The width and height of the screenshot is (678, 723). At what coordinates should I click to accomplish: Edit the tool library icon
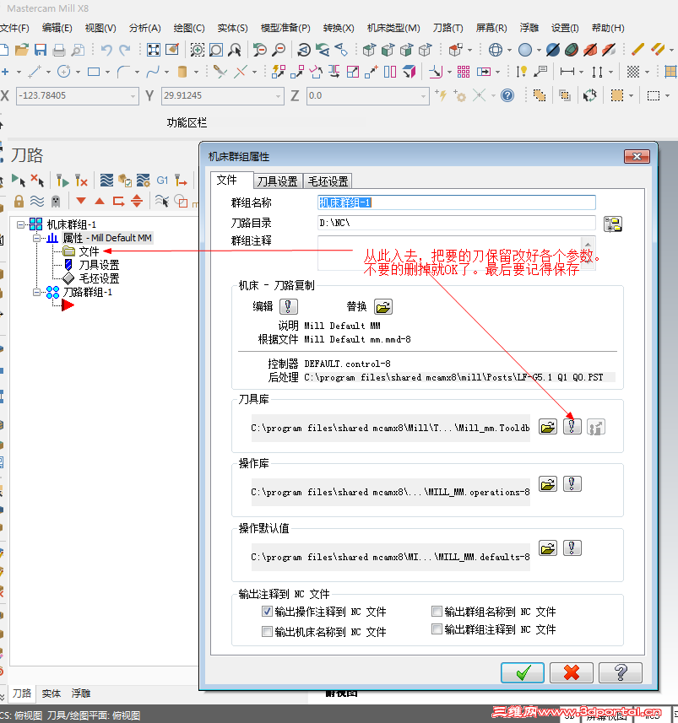[572, 427]
